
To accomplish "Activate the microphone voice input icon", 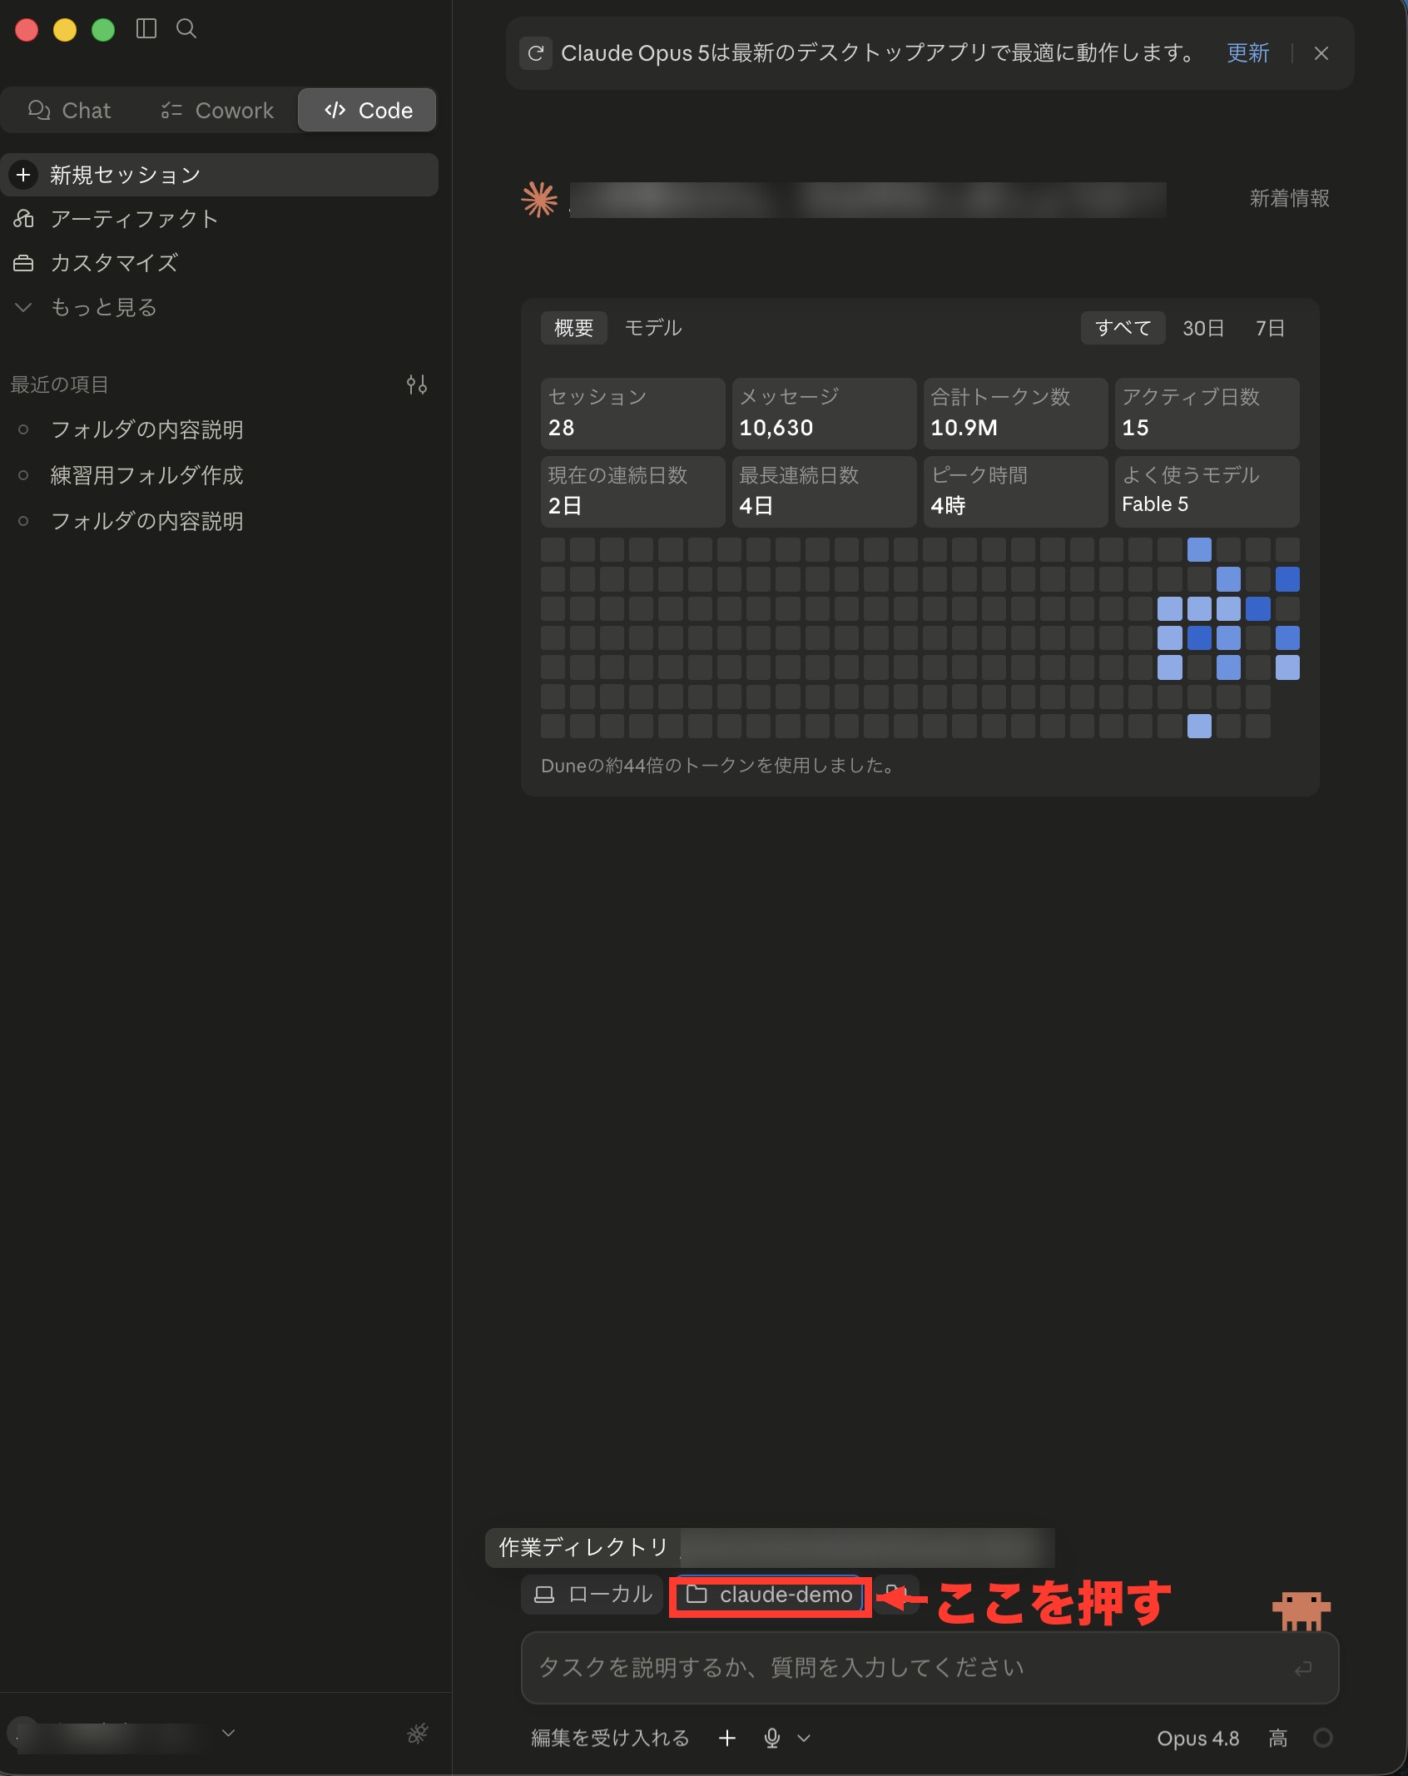I will [x=772, y=1738].
